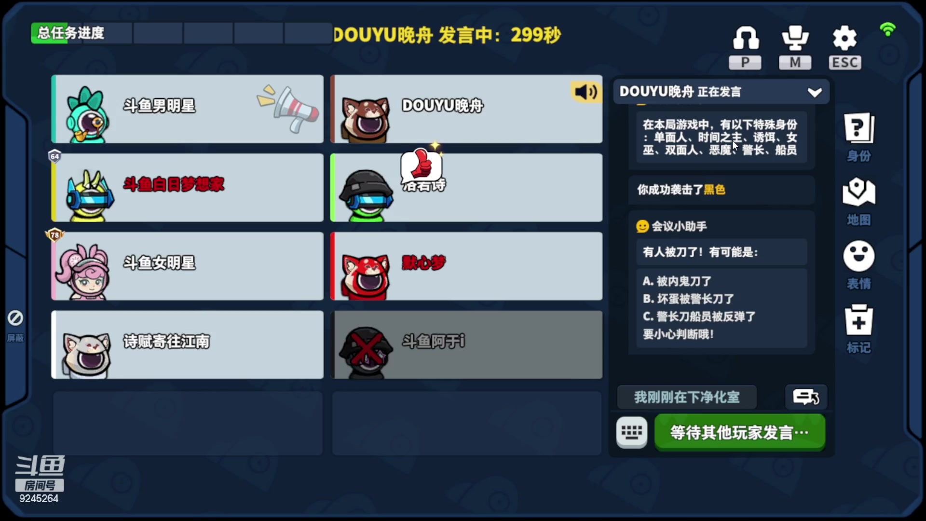Click the keyboard input icon
This screenshot has height=521, width=926.
point(632,432)
